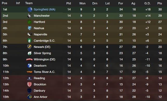Screen dimensions: 167x101
Task: Select the Silver Spring team name
Action: [x=42, y=53]
